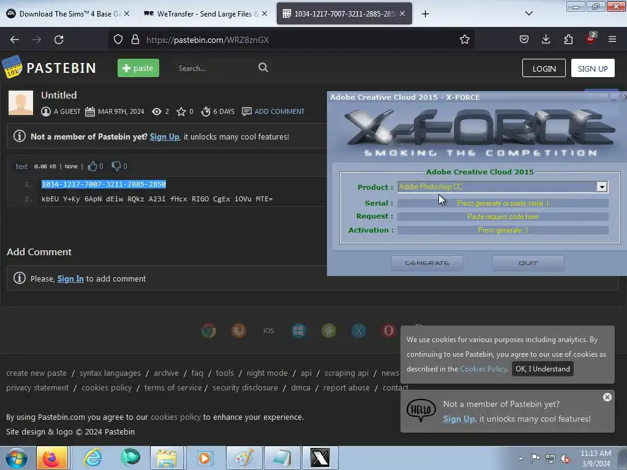Close the WeTransfer tab

click(x=265, y=13)
